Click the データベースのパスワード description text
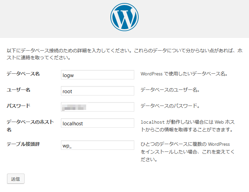The height and width of the screenshot is (192, 249). coord(170,106)
